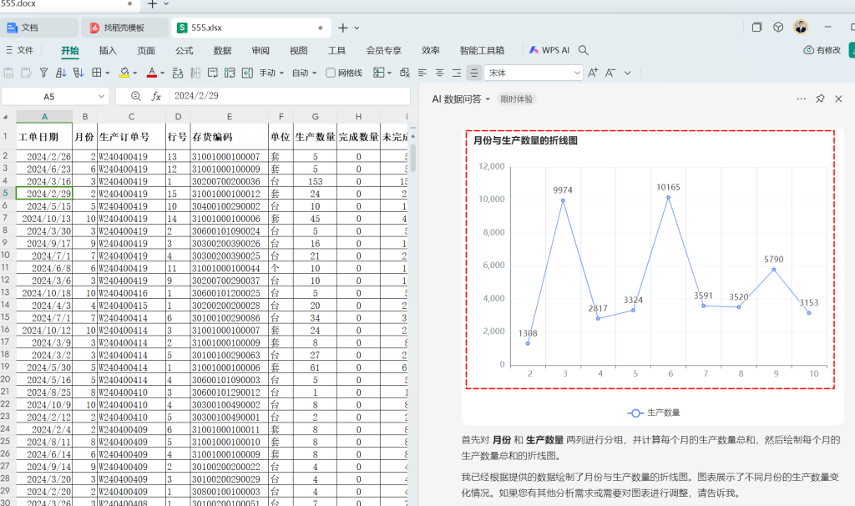Click the freeze panes grid icon
855x506 pixels.
[378, 73]
